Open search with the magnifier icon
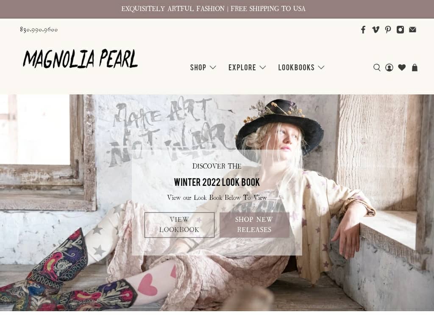Image resolution: width=434 pixels, height=315 pixels. (x=377, y=67)
